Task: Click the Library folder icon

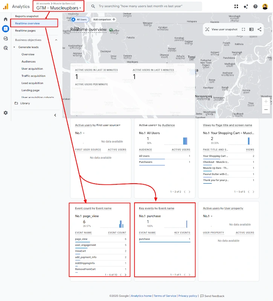Action: click(x=16, y=103)
